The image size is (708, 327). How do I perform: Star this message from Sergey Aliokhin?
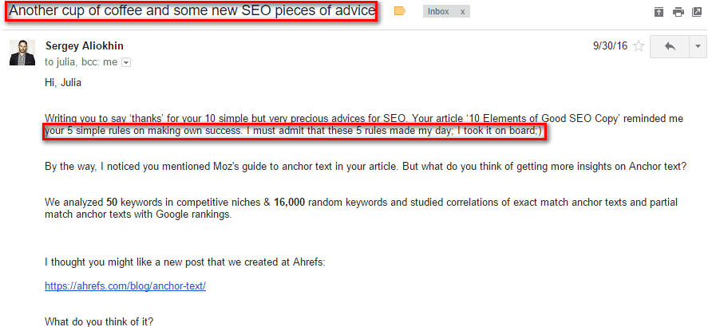(x=639, y=46)
